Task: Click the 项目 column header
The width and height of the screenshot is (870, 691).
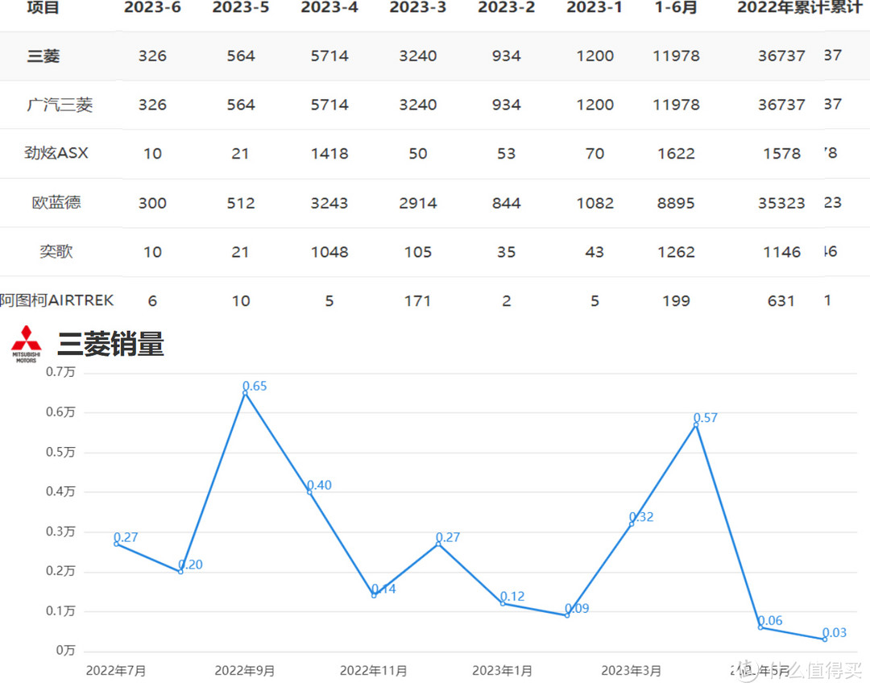Action: point(43,8)
